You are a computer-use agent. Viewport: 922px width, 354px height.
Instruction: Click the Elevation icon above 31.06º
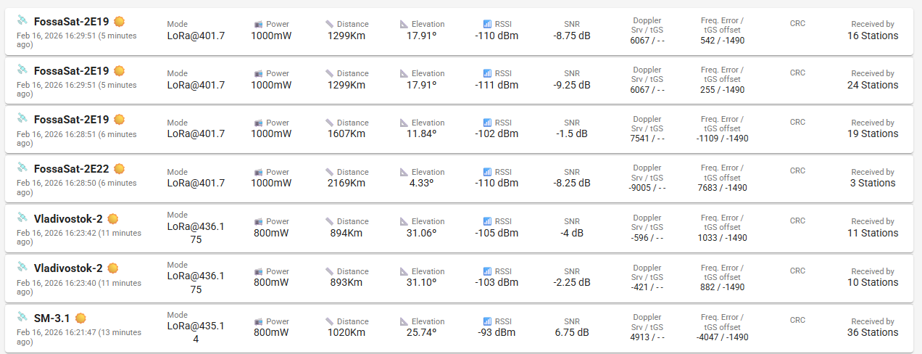point(404,221)
